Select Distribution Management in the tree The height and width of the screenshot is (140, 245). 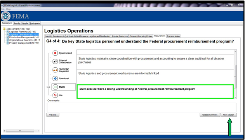coord(24,38)
